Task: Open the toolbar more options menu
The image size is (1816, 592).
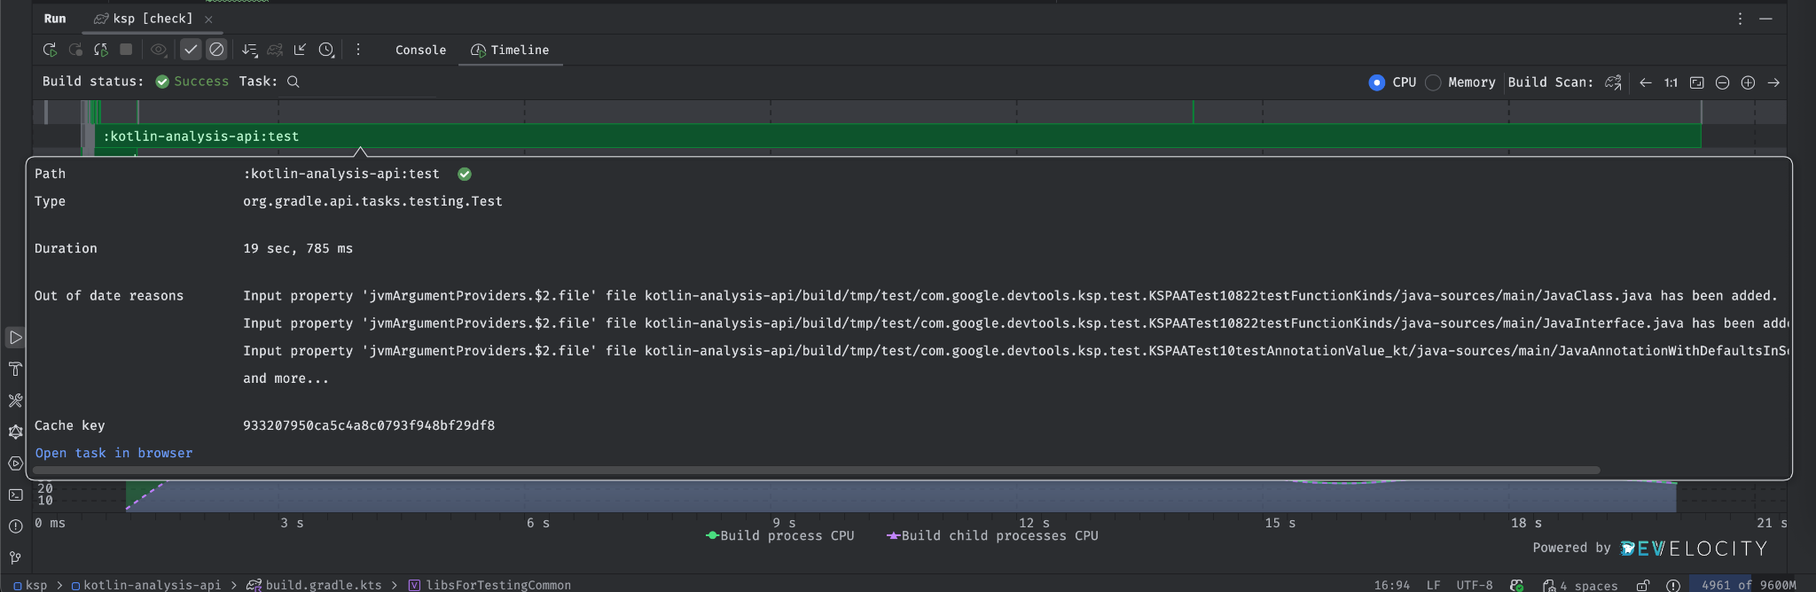Action: [358, 50]
